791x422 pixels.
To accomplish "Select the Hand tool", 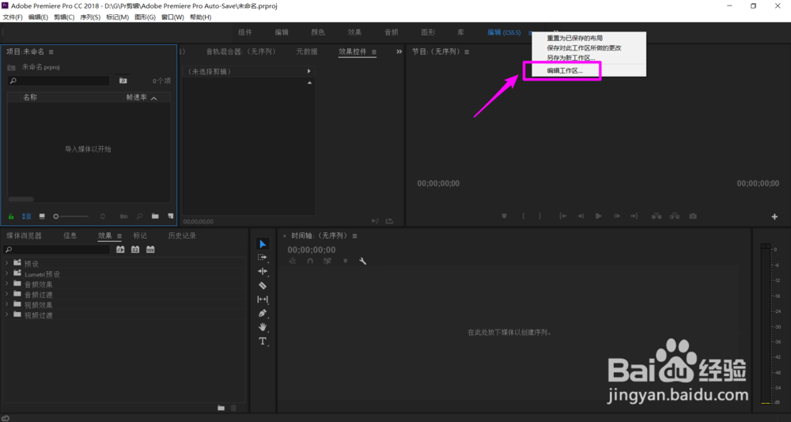I will click(x=263, y=327).
